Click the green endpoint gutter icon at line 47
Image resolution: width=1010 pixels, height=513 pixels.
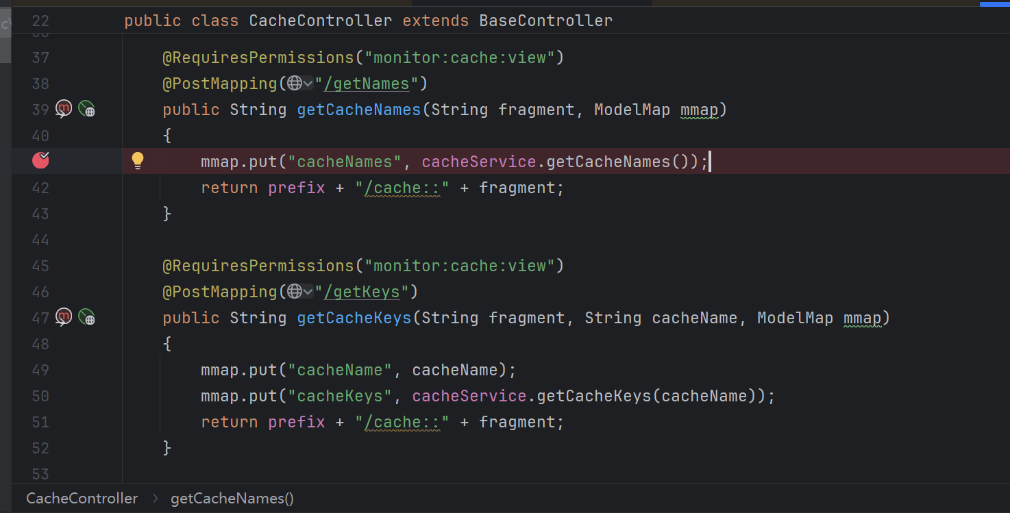coord(86,317)
